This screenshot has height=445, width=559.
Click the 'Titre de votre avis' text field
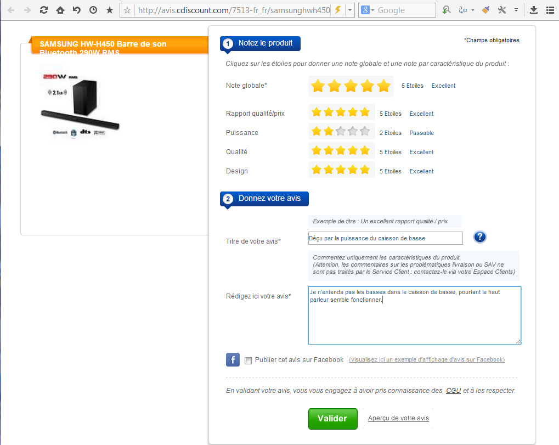(x=386, y=238)
